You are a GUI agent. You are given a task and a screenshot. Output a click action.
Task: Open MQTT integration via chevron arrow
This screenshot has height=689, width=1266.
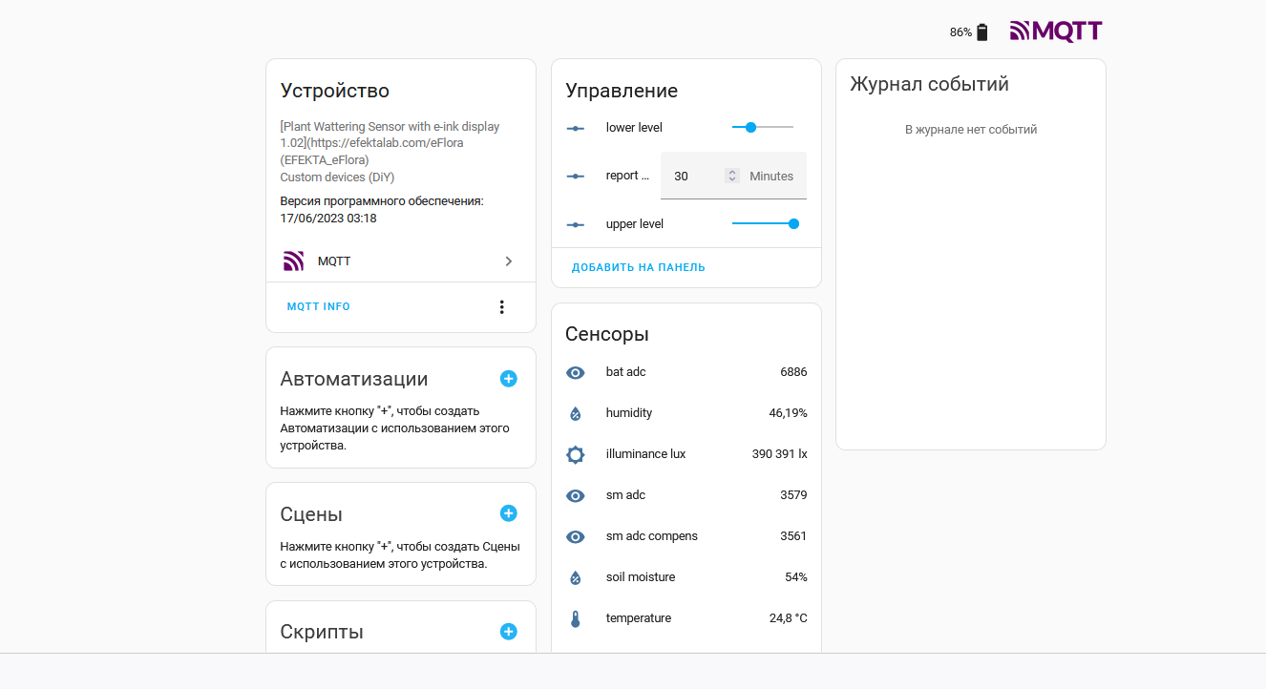coord(509,261)
